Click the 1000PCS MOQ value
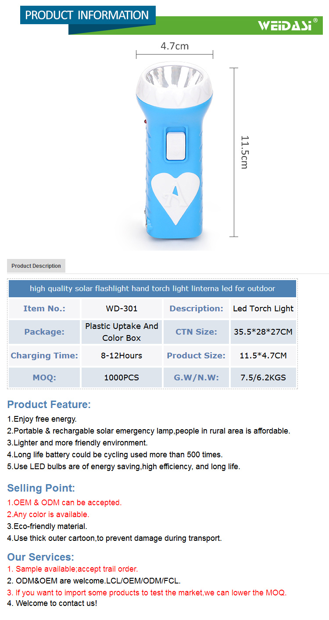The width and height of the screenshot is (329, 620). pos(122,378)
